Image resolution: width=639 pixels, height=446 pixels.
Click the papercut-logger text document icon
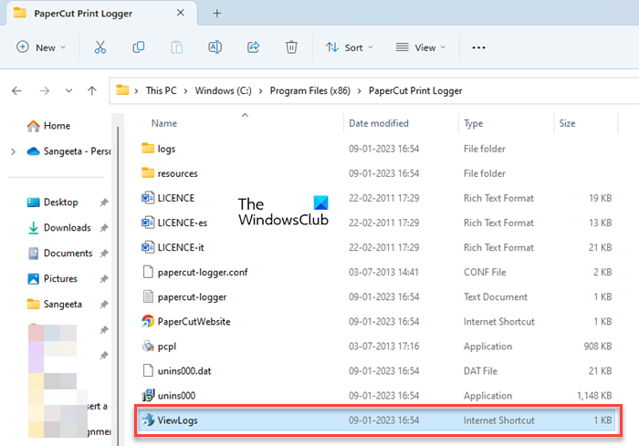(x=148, y=296)
